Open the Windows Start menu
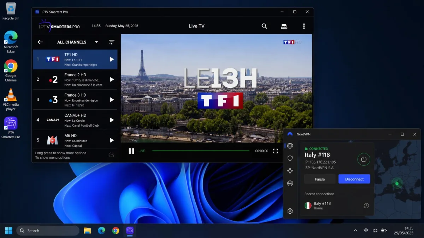Viewport: 424px width, 238px height. click(x=8, y=231)
